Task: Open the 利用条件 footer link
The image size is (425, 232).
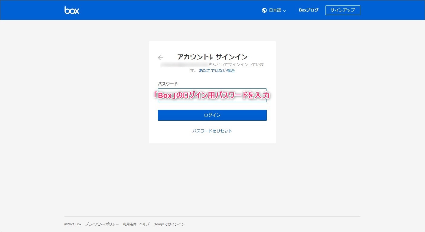Action: [x=129, y=224]
